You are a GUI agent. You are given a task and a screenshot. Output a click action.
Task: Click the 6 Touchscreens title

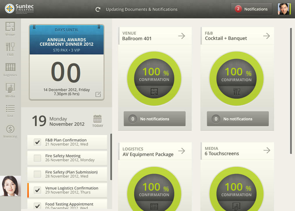[222, 154]
